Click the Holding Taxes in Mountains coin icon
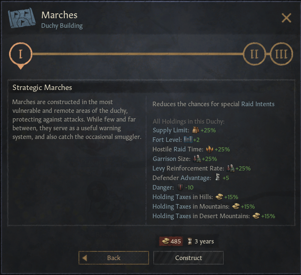The height and width of the screenshot is (275, 301). (x=236, y=206)
